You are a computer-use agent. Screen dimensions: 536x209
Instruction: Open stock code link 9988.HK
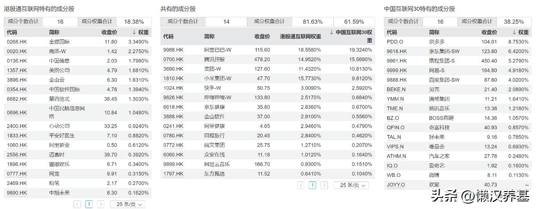click(173, 50)
